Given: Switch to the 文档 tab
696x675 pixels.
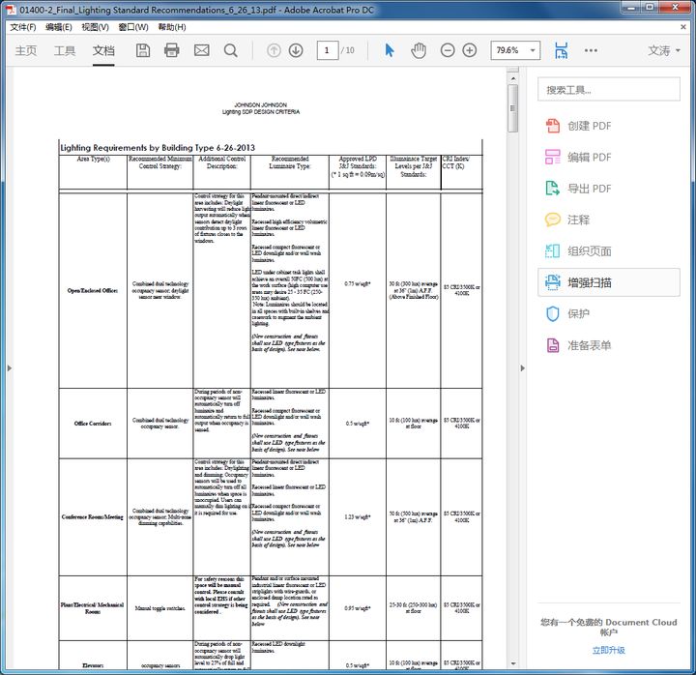Looking at the screenshot, I should pos(103,50).
